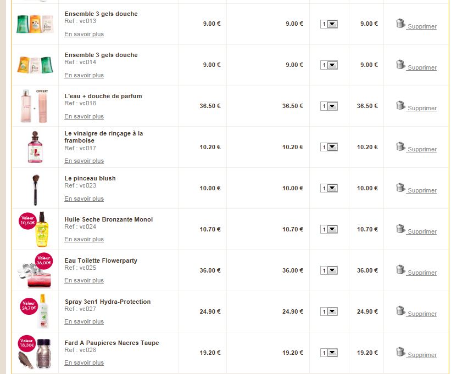
Task: Click trash icon for Huile Seche Bronzante Monoi
Action: [400, 229]
